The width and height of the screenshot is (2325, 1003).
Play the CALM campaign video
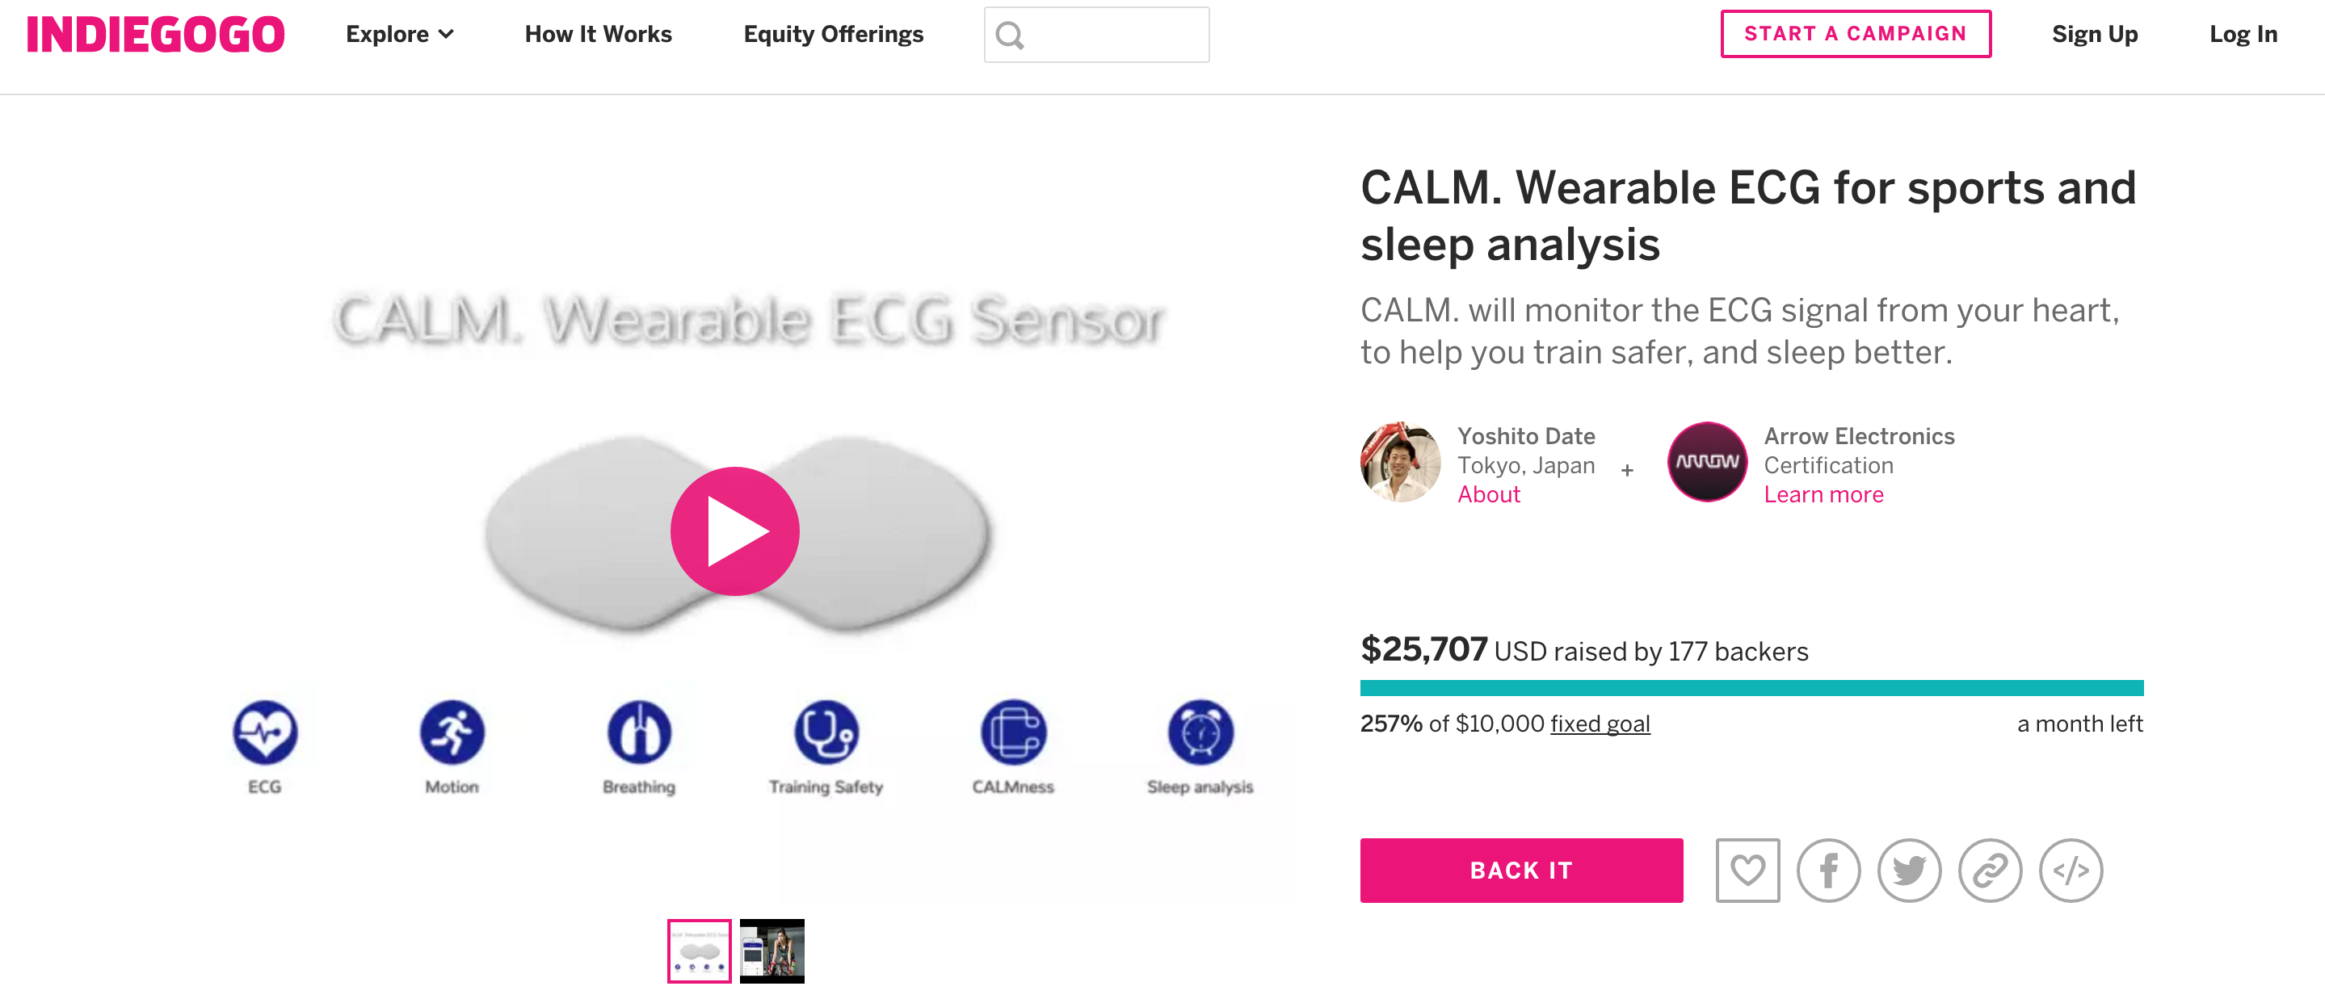[x=734, y=531]
